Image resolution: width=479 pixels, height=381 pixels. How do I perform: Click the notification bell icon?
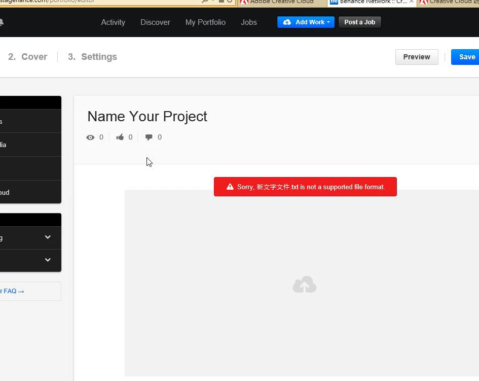[2, 22]
